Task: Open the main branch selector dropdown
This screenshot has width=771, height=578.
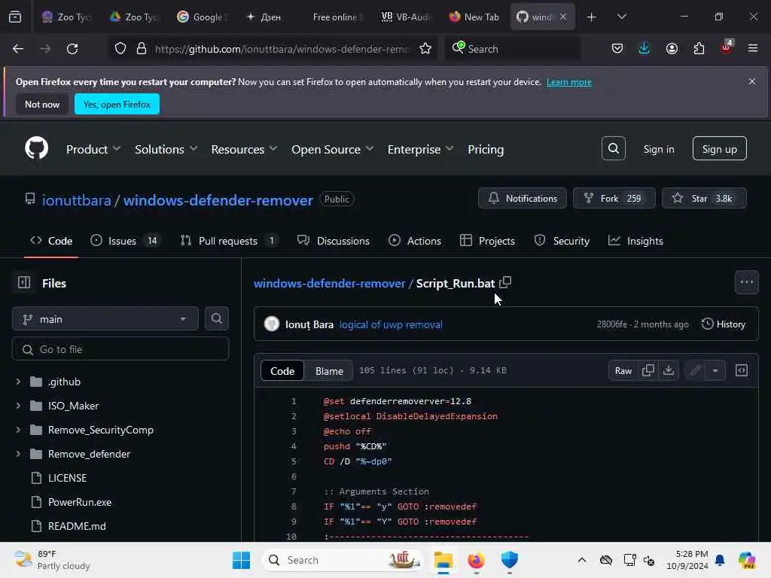Action: (105, 319)
